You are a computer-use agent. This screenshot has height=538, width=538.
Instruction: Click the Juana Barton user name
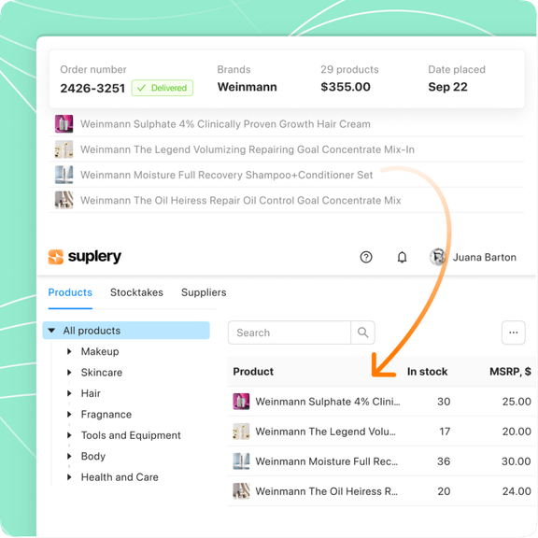point(485,257)
